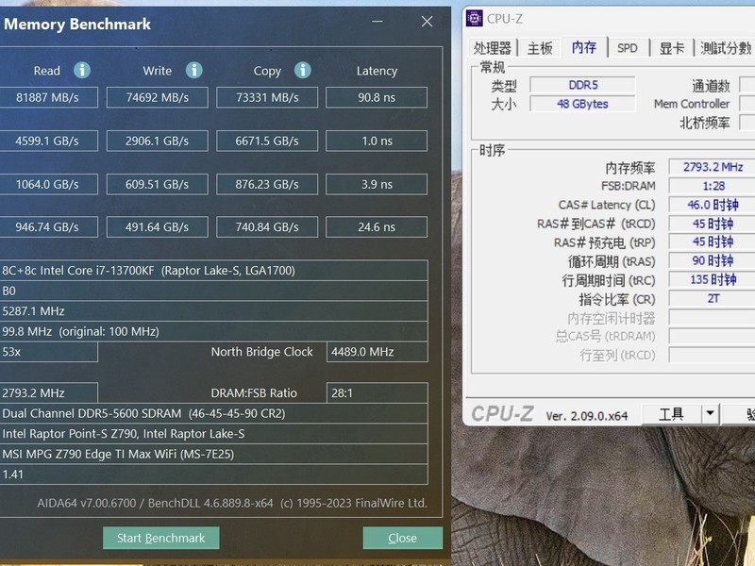Click the 46.0 时钟 CAS# Latency field
This screenshot has height=566, width=755.
[x=713, y=205]
